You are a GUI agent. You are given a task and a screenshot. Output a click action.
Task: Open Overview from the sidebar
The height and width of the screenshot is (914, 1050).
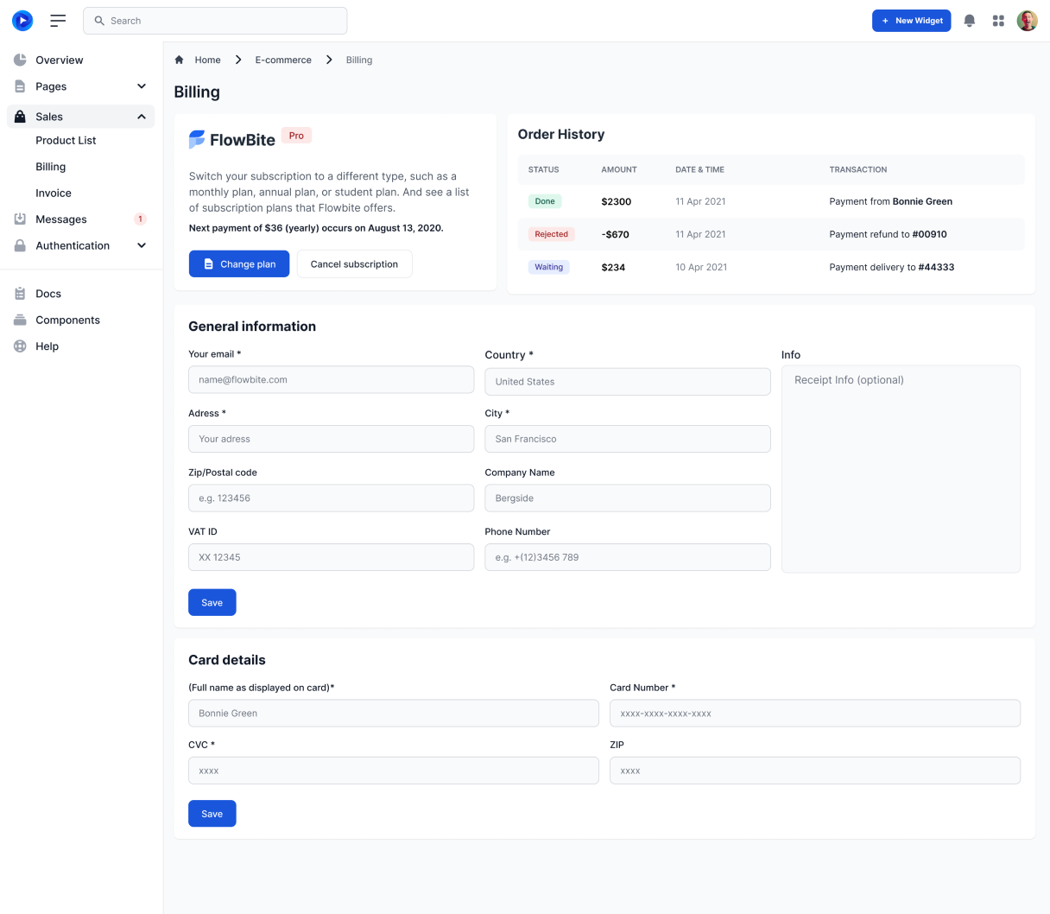coord(59,60)
